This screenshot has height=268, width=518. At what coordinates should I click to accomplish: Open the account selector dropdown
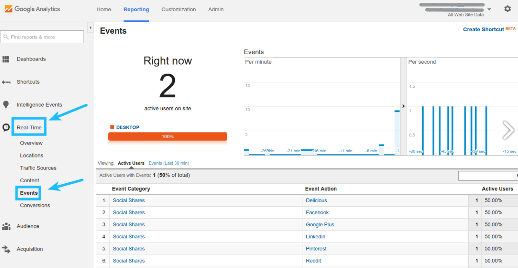pos(489,10)
